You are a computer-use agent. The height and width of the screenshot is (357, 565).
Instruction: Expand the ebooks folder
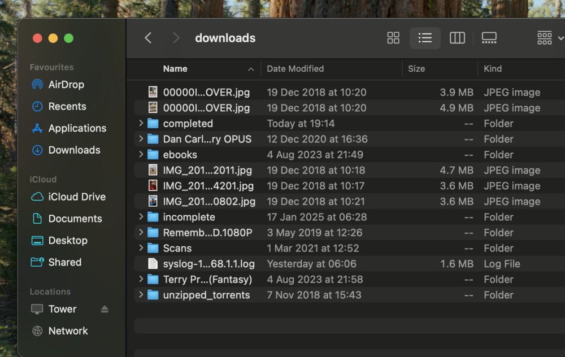(x=141, y=154)
